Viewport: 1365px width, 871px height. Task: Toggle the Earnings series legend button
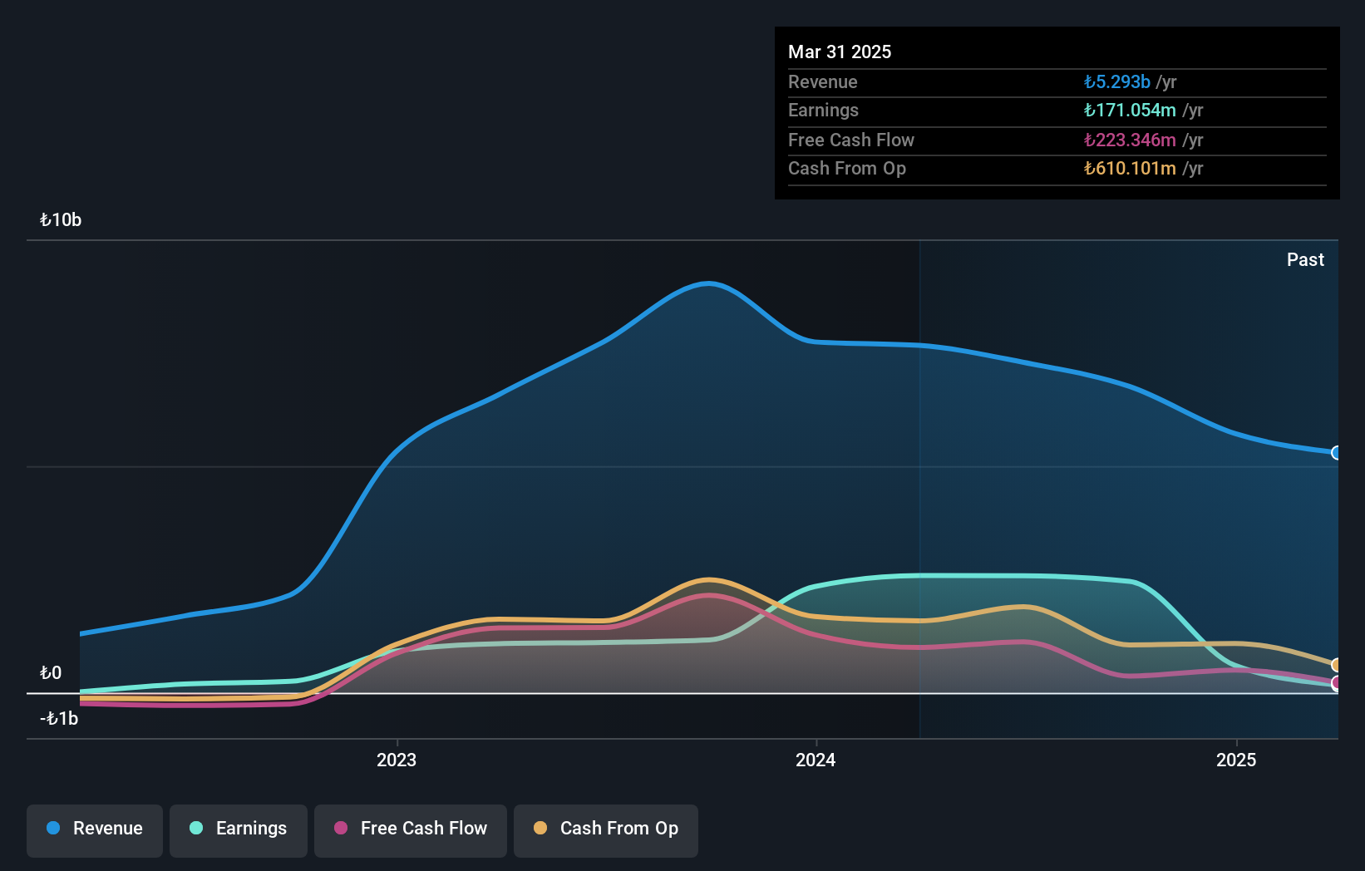pos(239,830)
